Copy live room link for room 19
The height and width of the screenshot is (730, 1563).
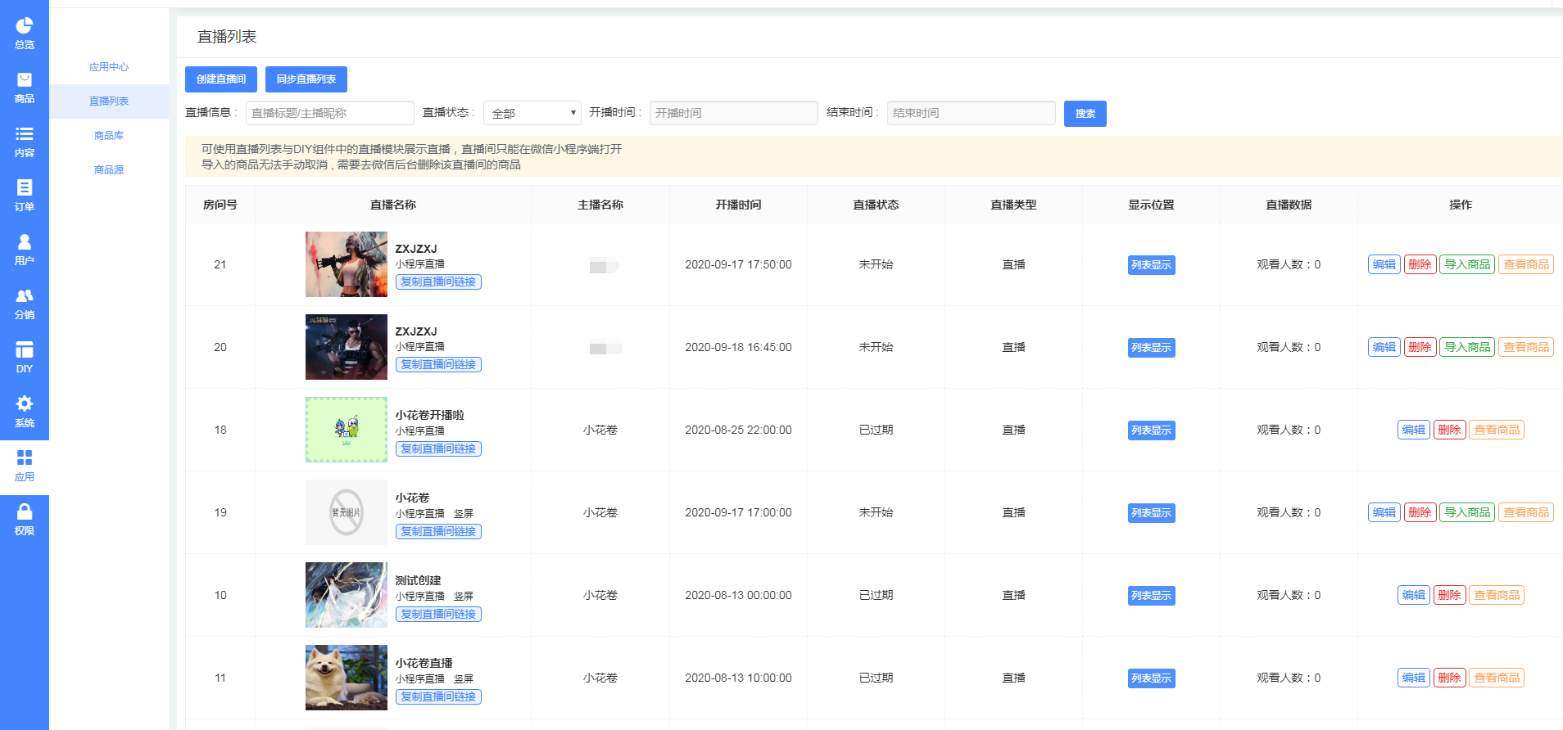[438, 531]
